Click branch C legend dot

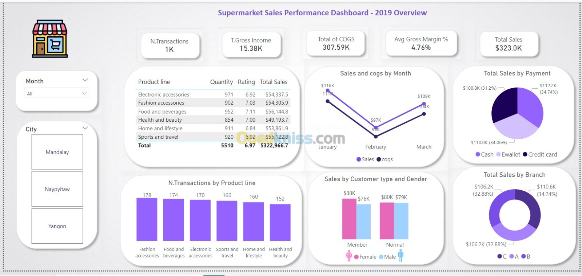pyautogui.click(x=499, y=256)
